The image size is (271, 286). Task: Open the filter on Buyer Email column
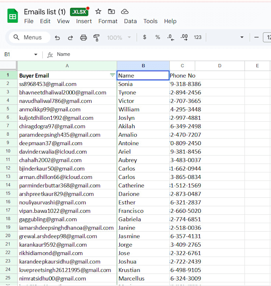(x=112, y=75)
